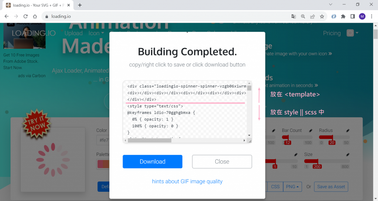The width and height of the screenshot is (378, 201).
Task: Click the blue circular extension icon
Action: point(334,16)
